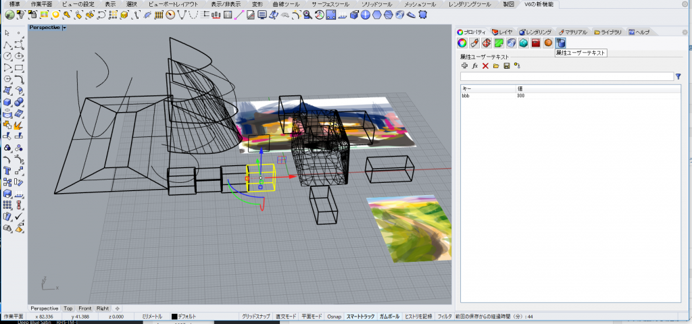Toggle Osnap in the status bar
Image resolution: width=692 pixels, height=324 pixels.
coord(334,316)
